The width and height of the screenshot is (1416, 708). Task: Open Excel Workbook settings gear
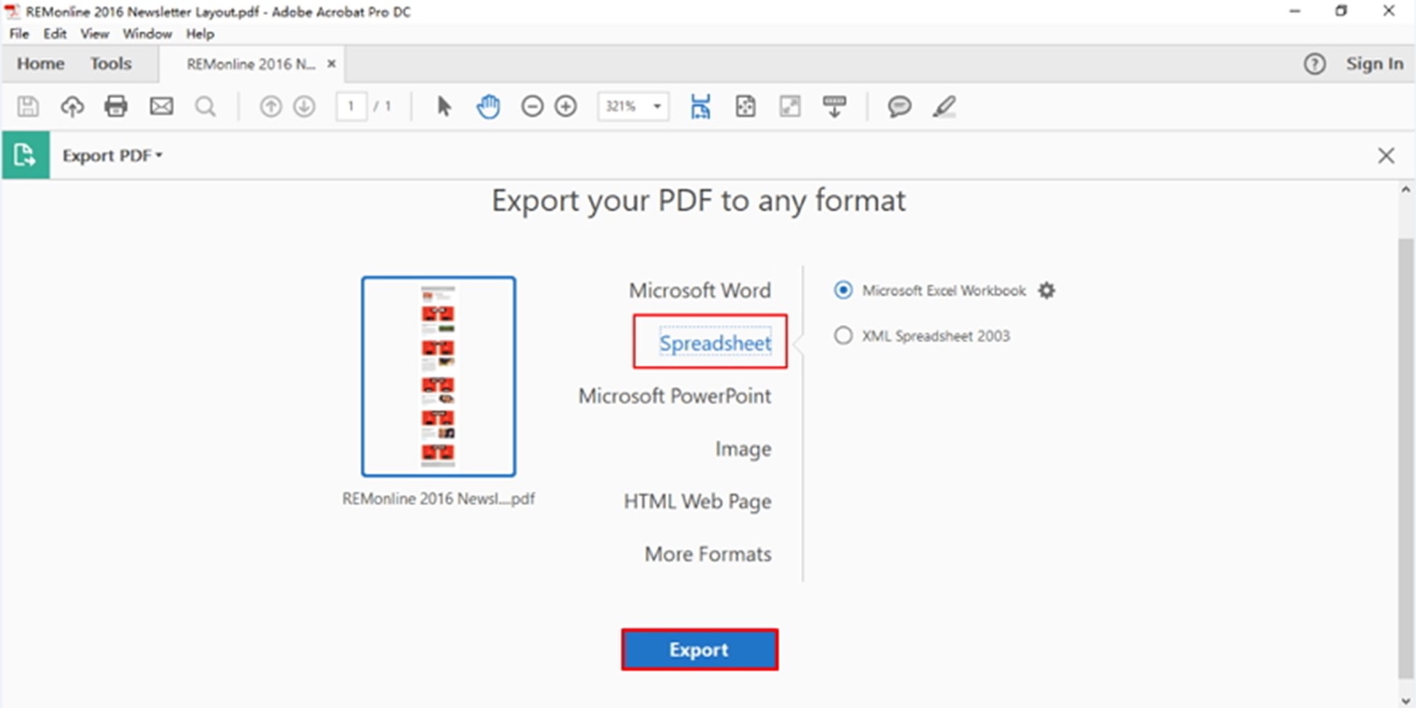(1046, 290)
